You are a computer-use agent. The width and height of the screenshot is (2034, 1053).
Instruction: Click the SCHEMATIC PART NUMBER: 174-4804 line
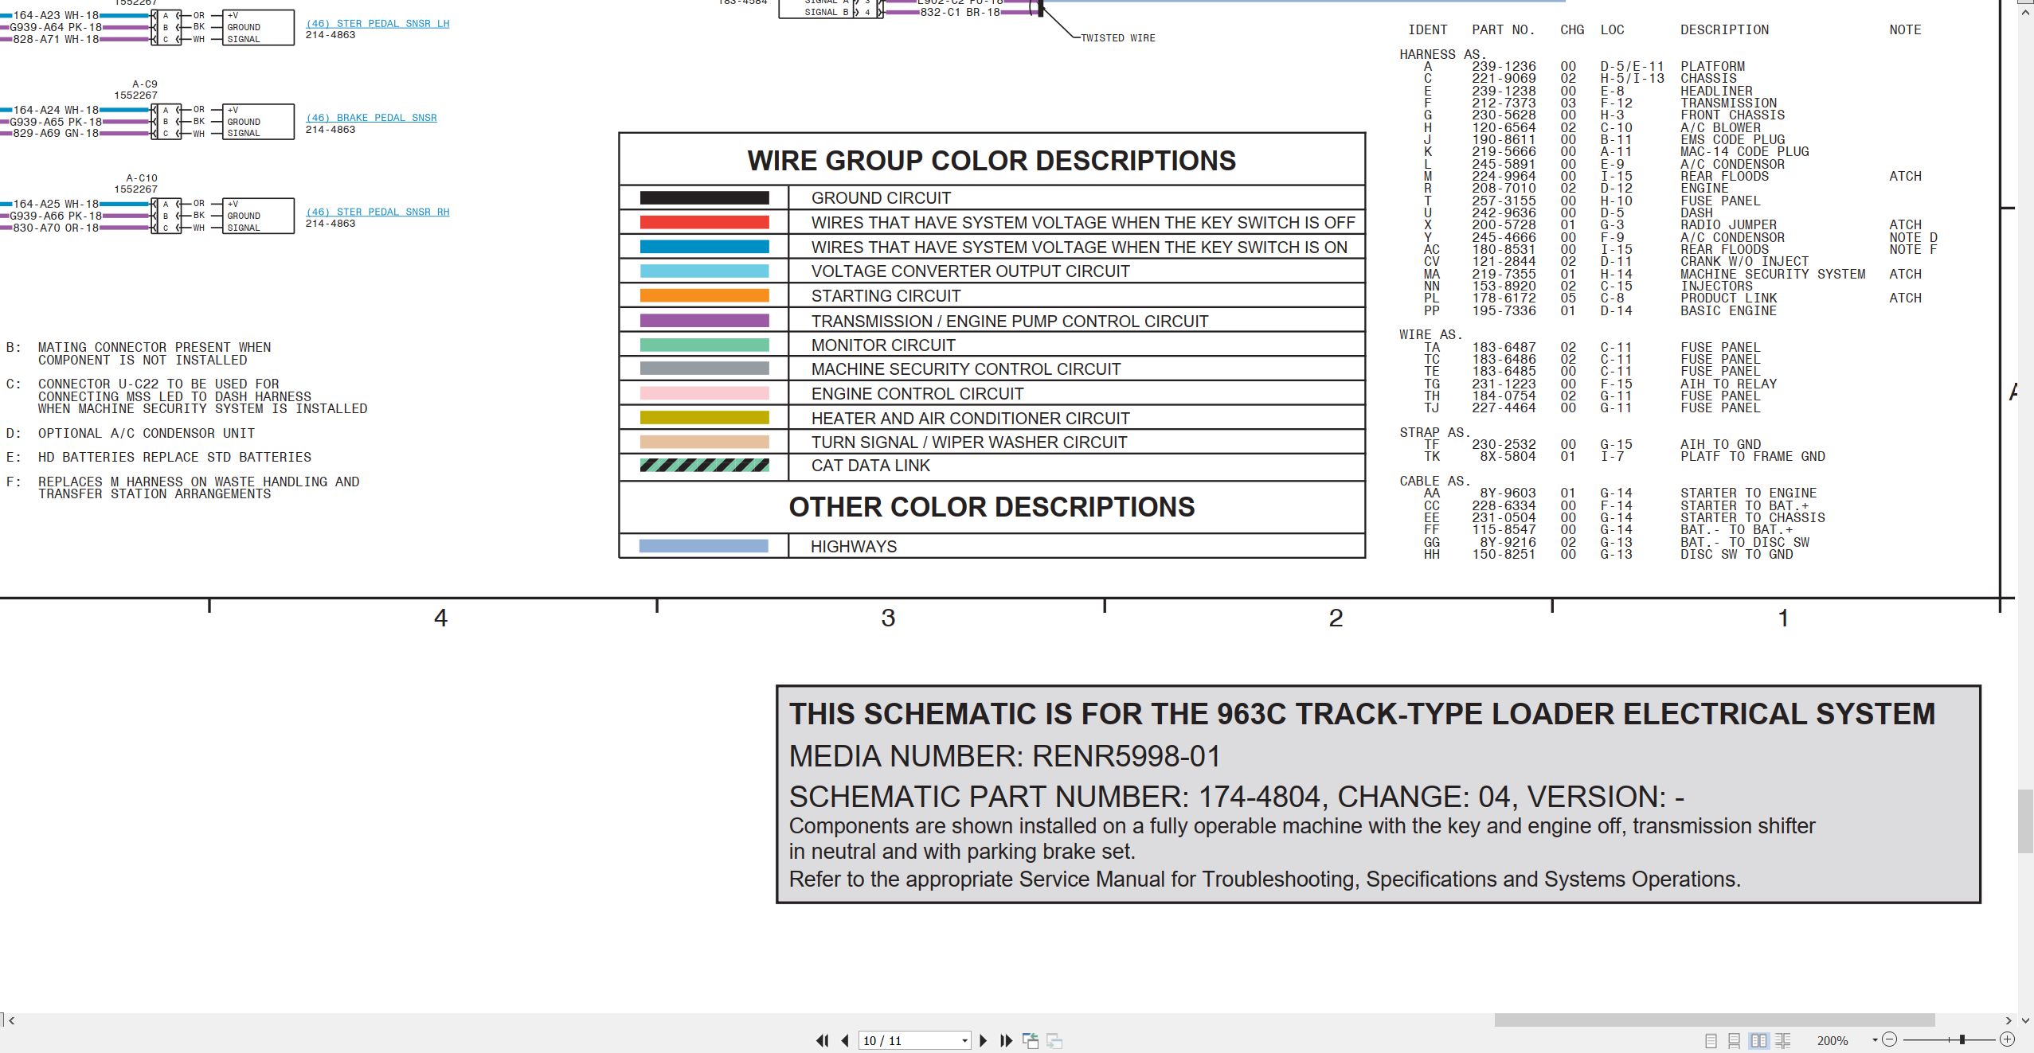1236,797
